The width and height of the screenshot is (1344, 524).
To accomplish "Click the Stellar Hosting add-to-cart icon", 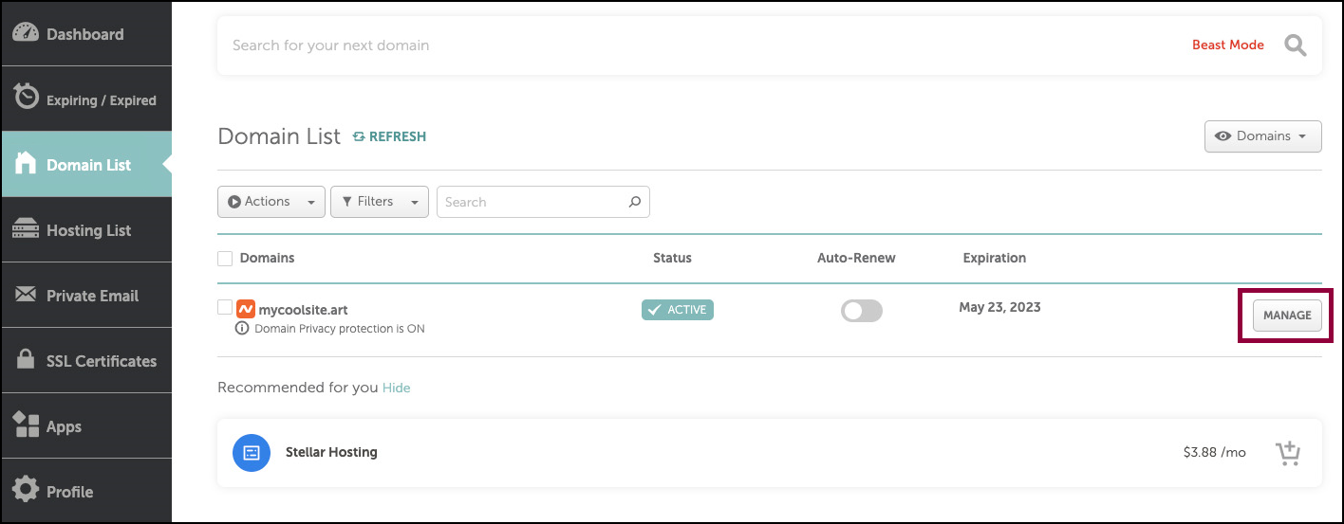I will (x=1288, y=453).
